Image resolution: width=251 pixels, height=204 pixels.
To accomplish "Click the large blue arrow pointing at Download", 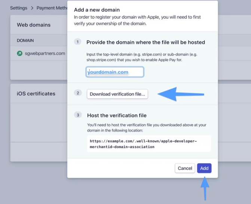I will pyautogui.click(x=181, y=94).
